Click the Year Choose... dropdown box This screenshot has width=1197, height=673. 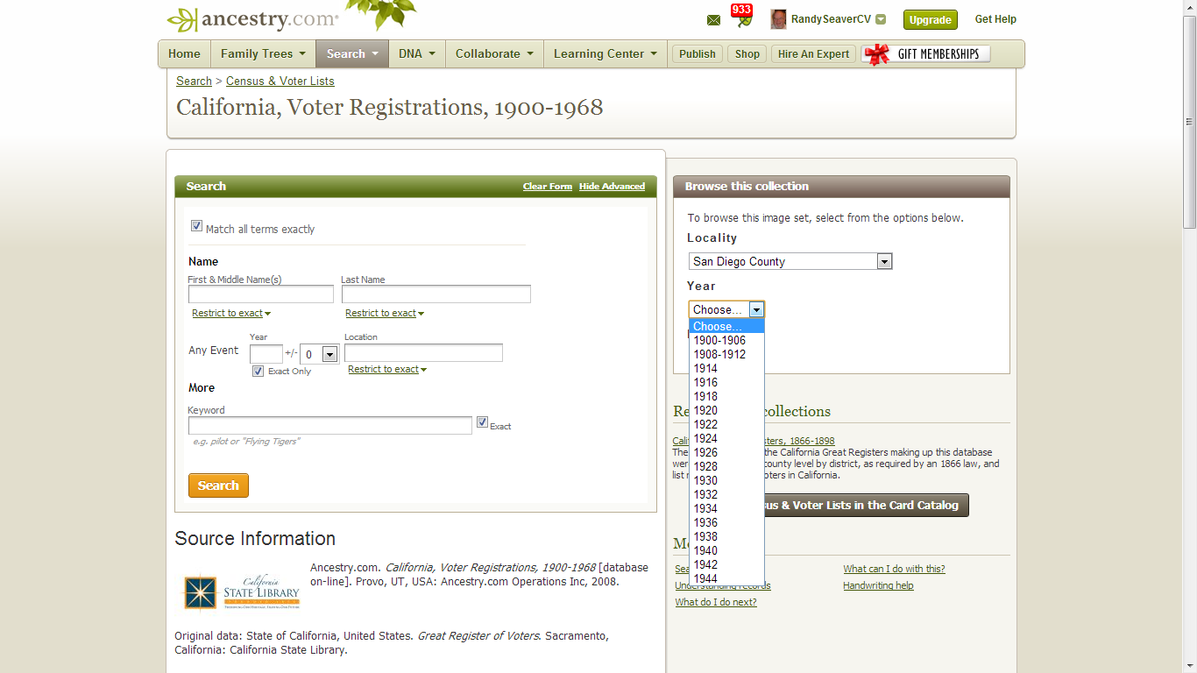click(x=726, y=309)
